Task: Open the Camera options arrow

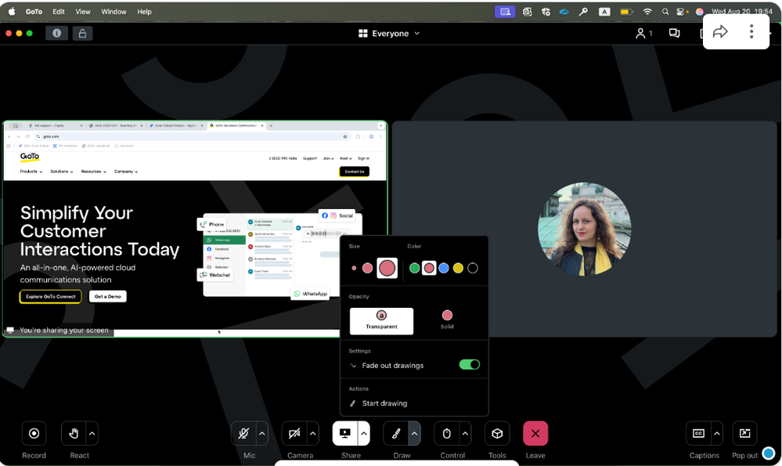Action: click(313, 433)
